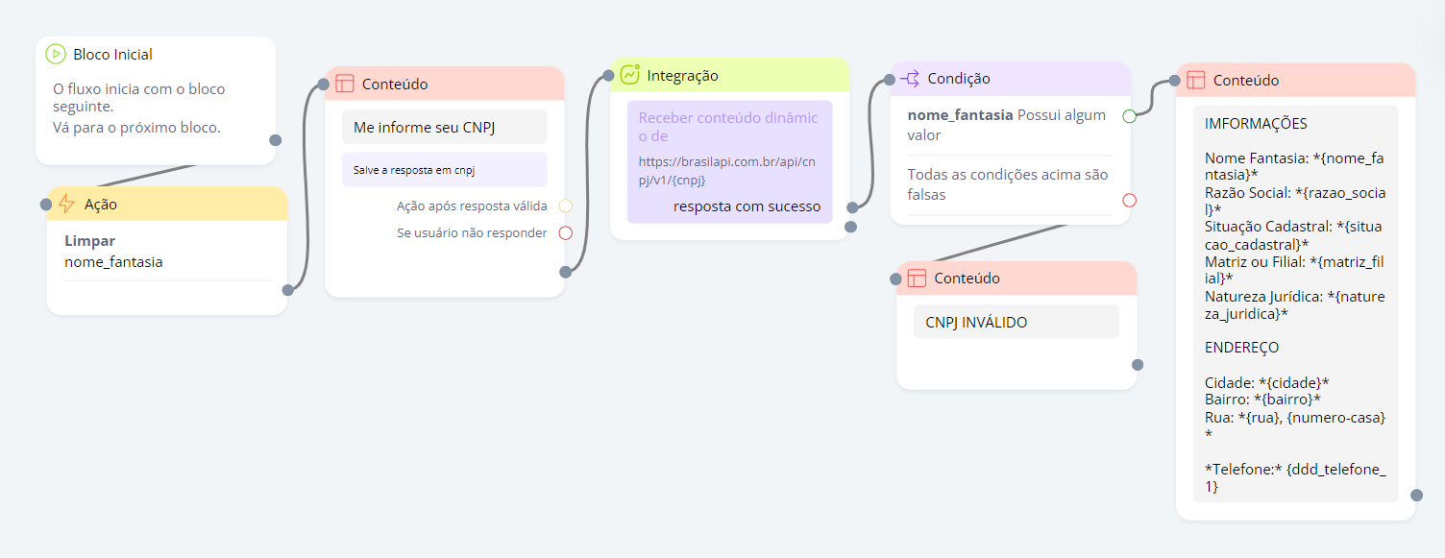1445x558 pixels.
Task: Click the Integração chart icon
Action: (630, 75)
